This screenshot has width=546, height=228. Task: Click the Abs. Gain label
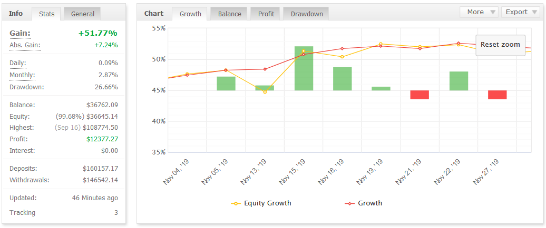(25, 45)
